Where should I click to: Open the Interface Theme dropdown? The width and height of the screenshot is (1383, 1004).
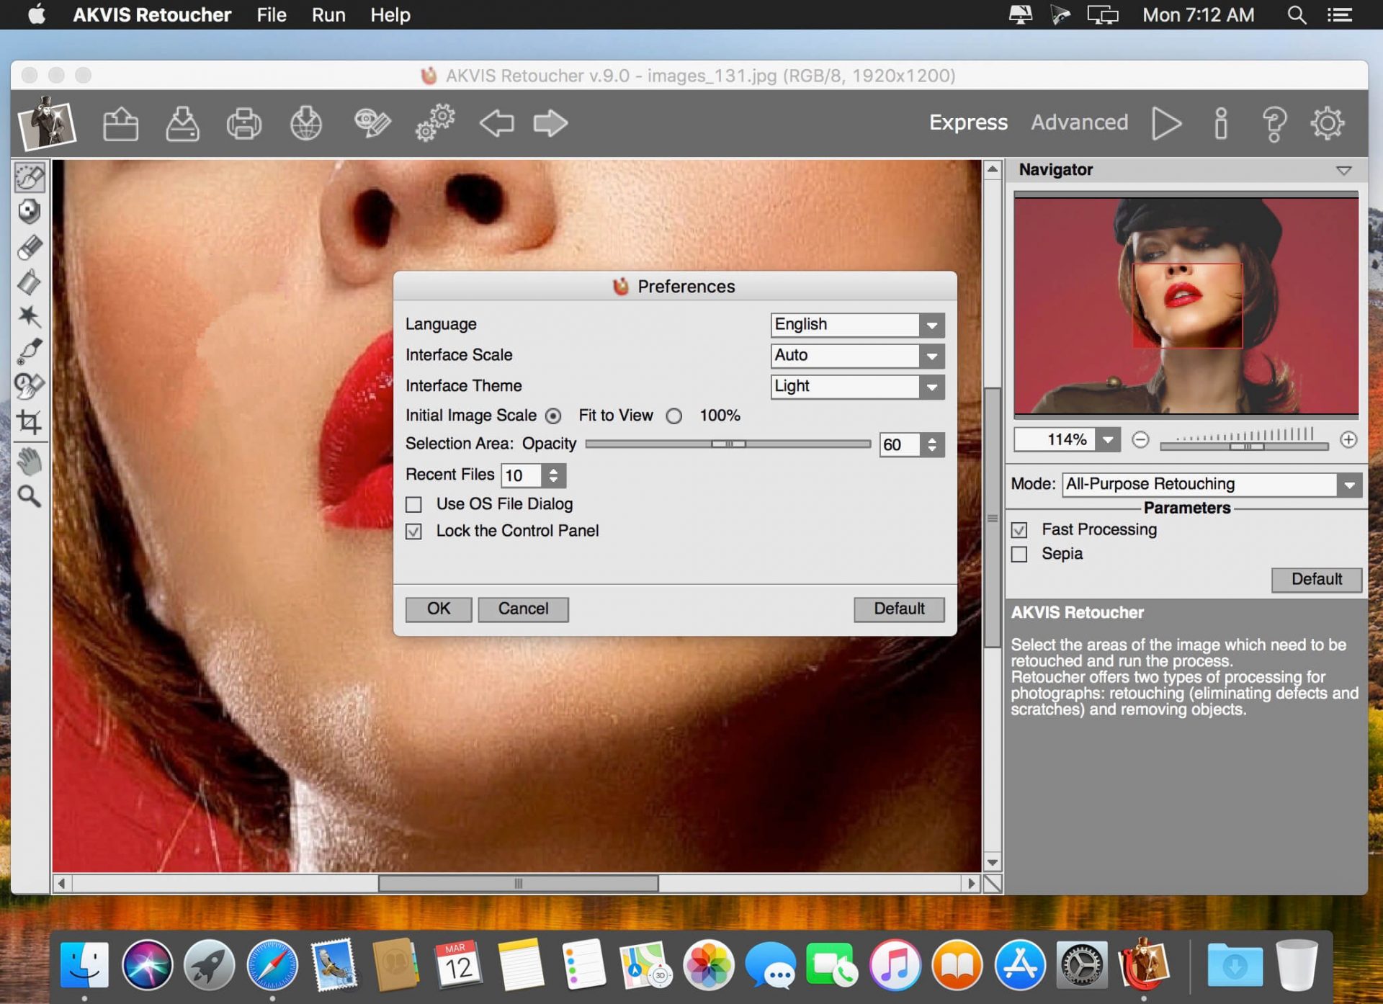coord(931,387)
